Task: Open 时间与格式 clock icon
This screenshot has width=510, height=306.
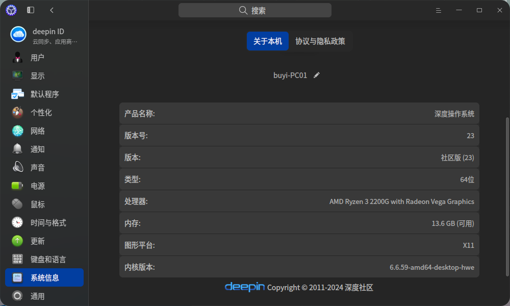Action: click(17, 222)
